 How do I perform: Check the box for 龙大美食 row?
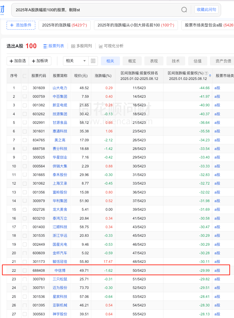25,209
